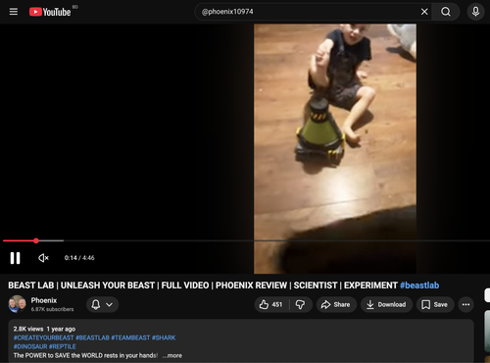Viewport: 490px width, 363px height.
Task: Open the #CREATEYOURBEAST hashtag
Action: (44, 337)
